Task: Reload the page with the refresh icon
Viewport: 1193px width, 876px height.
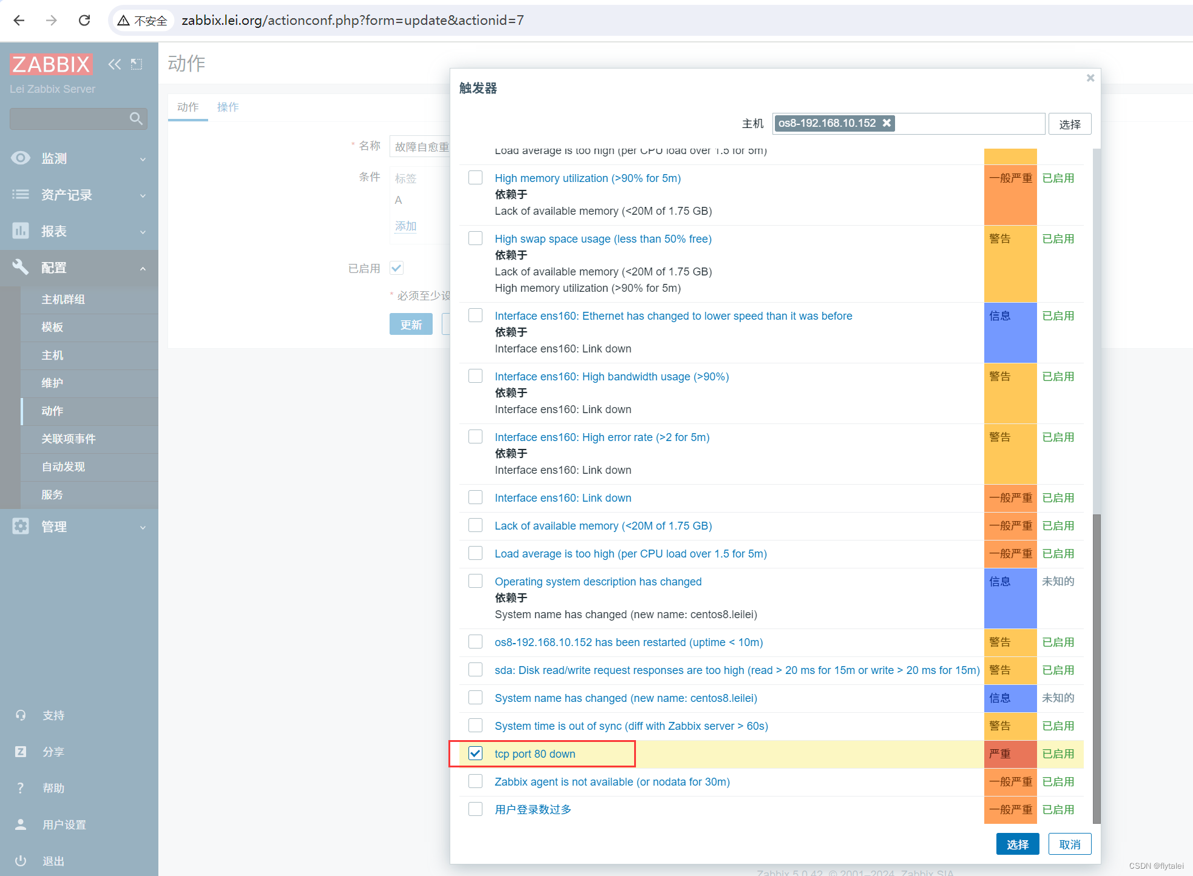Action: (x=84, y=21)
